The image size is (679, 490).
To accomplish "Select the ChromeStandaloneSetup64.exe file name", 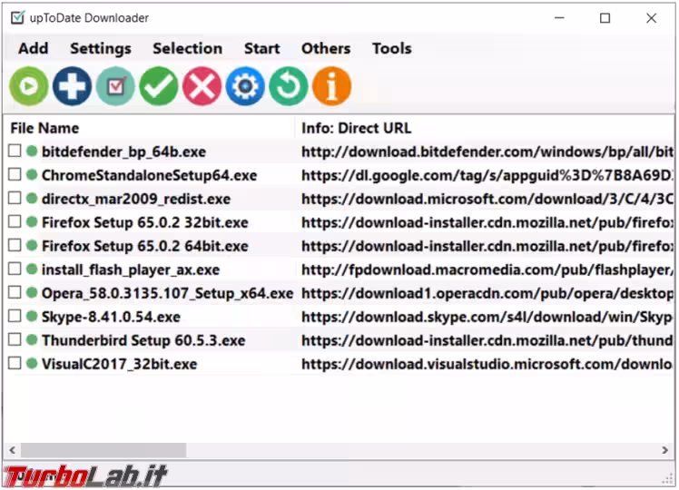I will (x=150, y=175).
